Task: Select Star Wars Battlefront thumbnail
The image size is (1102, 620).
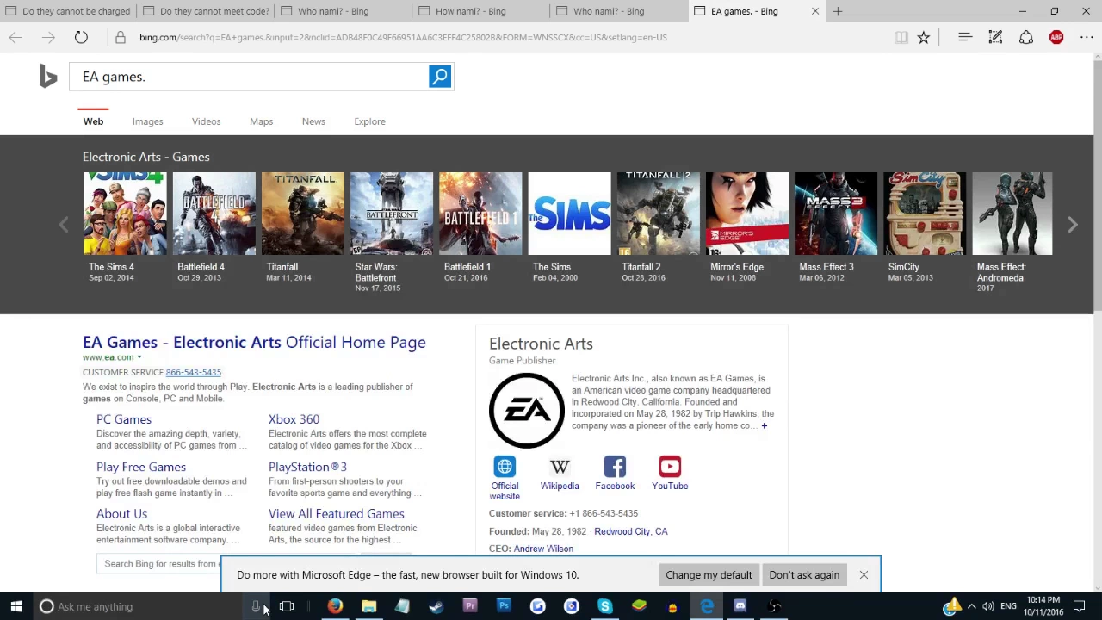Action: [392, 214]
